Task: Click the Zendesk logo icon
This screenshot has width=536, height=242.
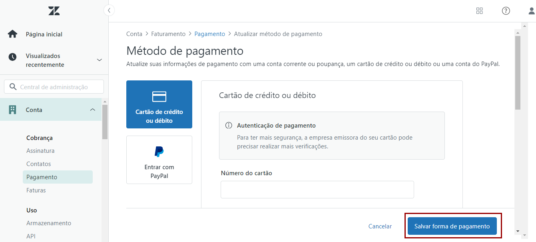Action: [54, 11]
